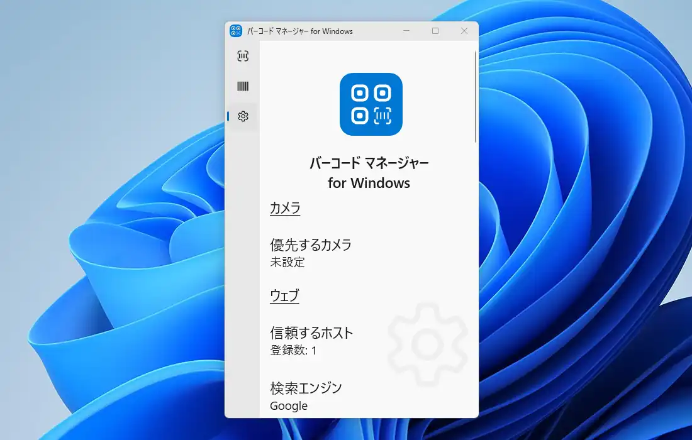Open the 検索エンジン setting
This screenshot has height=440, width=692.
(306, 387)
